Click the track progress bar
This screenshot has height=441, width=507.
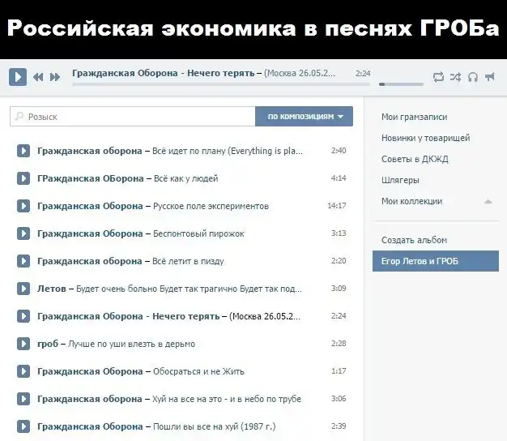pos(219,83)
